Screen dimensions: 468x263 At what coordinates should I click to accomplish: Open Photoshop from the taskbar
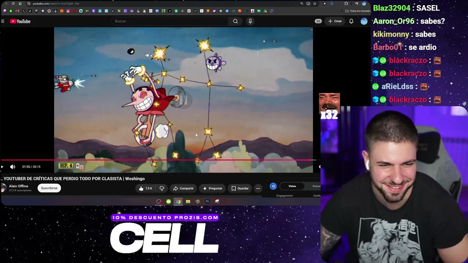pyautogui.click(x=207, y=202)
